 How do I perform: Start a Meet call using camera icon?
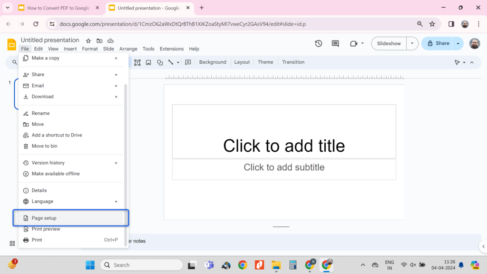coord(353,43)
